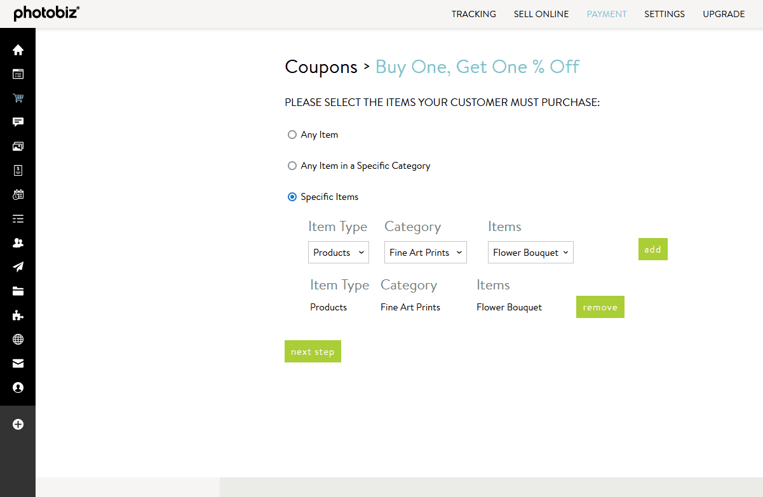Viewport: 763px width, 497px height.
Task: Click the next step button
Action: [313, 351]
